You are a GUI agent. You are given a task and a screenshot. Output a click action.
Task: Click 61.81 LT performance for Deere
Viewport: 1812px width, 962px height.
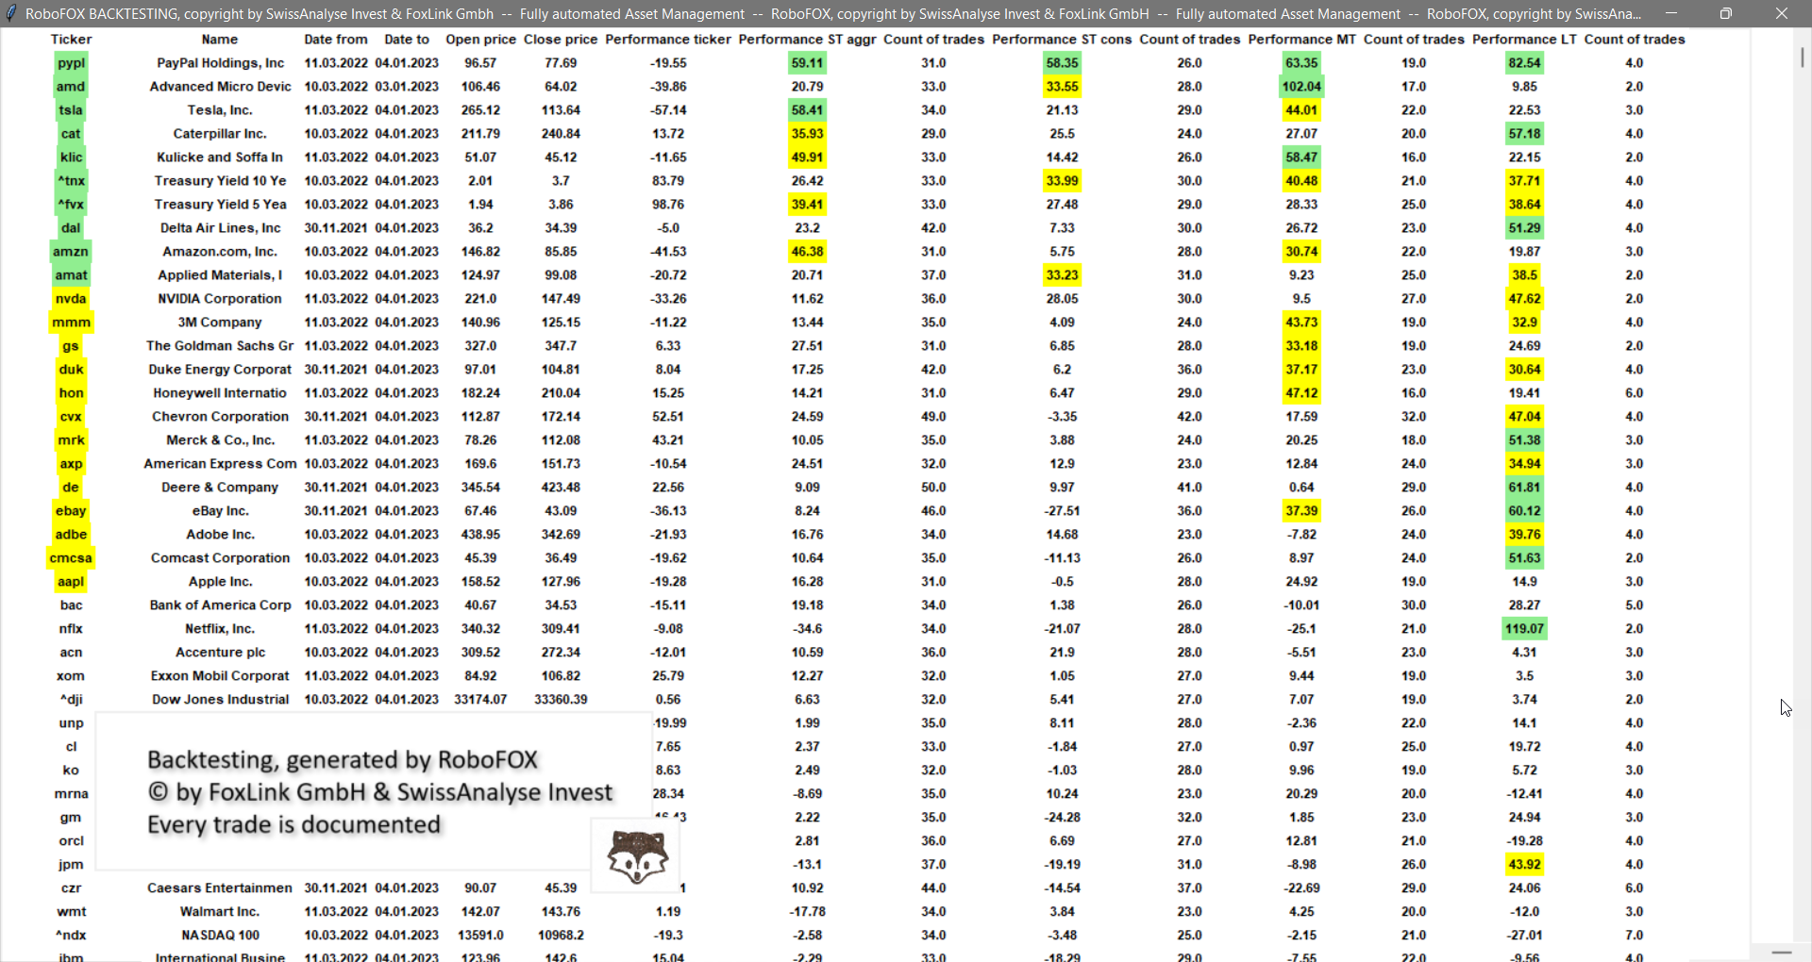click(1524, 488)
